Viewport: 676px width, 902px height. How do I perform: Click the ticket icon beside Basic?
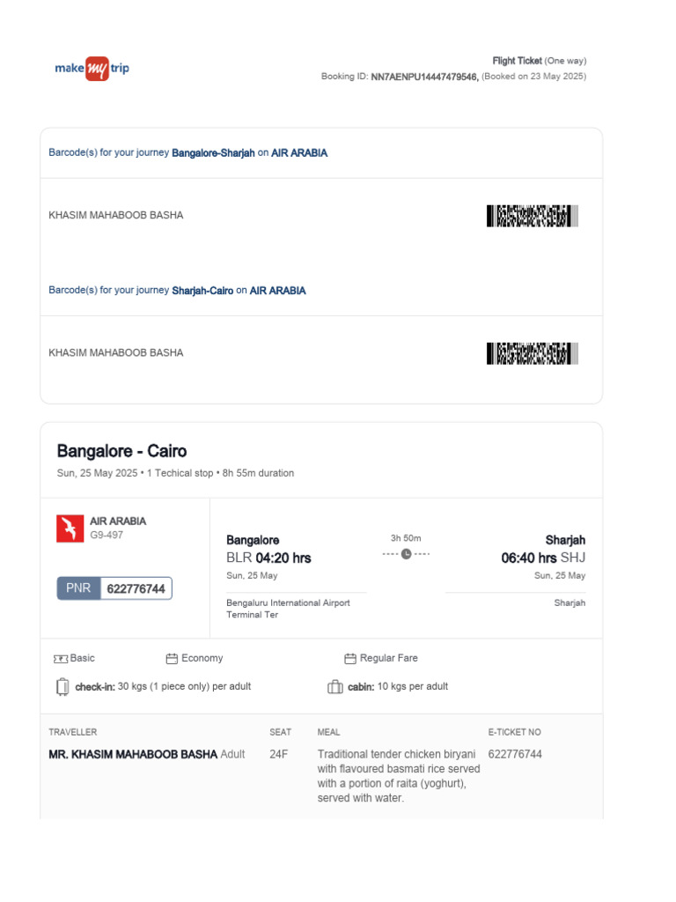tap(61, 659)
